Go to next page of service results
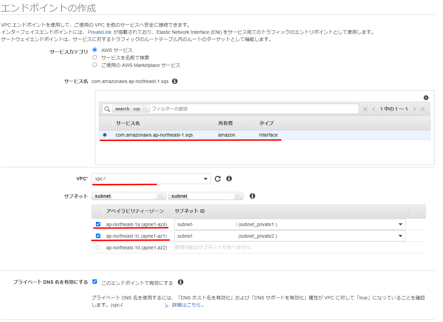The image size is (443, 322). (414, 109)
